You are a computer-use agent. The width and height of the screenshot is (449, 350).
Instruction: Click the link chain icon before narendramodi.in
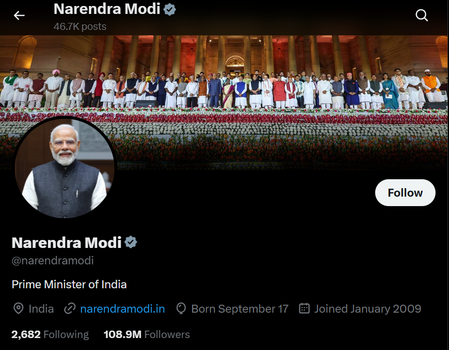coord(69,309)
